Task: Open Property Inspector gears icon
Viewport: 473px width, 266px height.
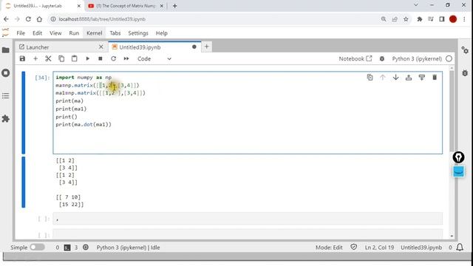Action: click(x=465, y=50)
